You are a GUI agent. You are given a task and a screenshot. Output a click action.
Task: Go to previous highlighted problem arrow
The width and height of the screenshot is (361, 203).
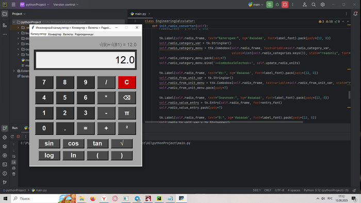click(343, 21)
